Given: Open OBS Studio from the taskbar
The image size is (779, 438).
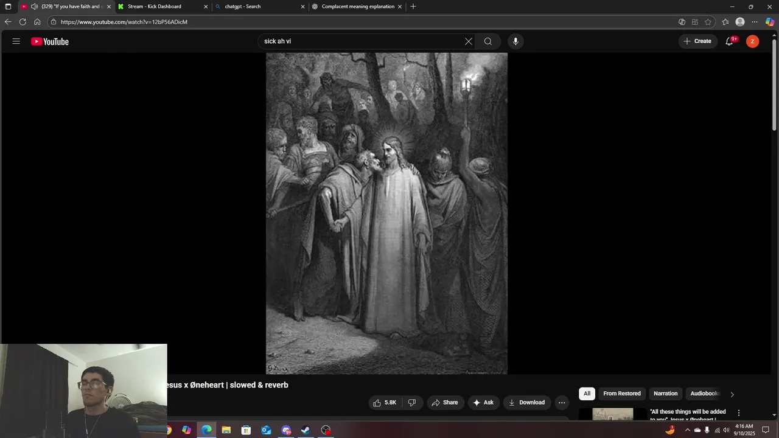Looking at the screenshot, I should (x=326, y=430).
